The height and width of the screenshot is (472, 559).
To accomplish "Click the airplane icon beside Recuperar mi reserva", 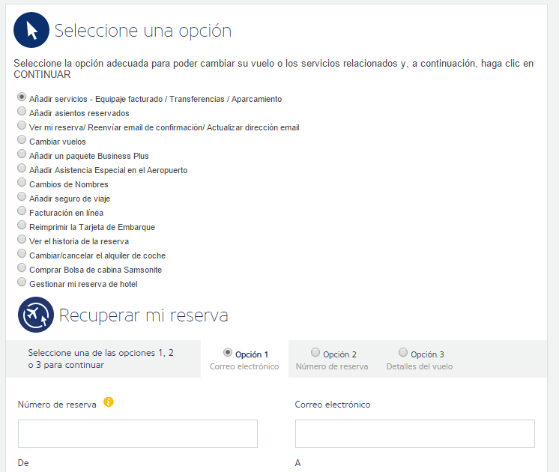I will point(36,315).
